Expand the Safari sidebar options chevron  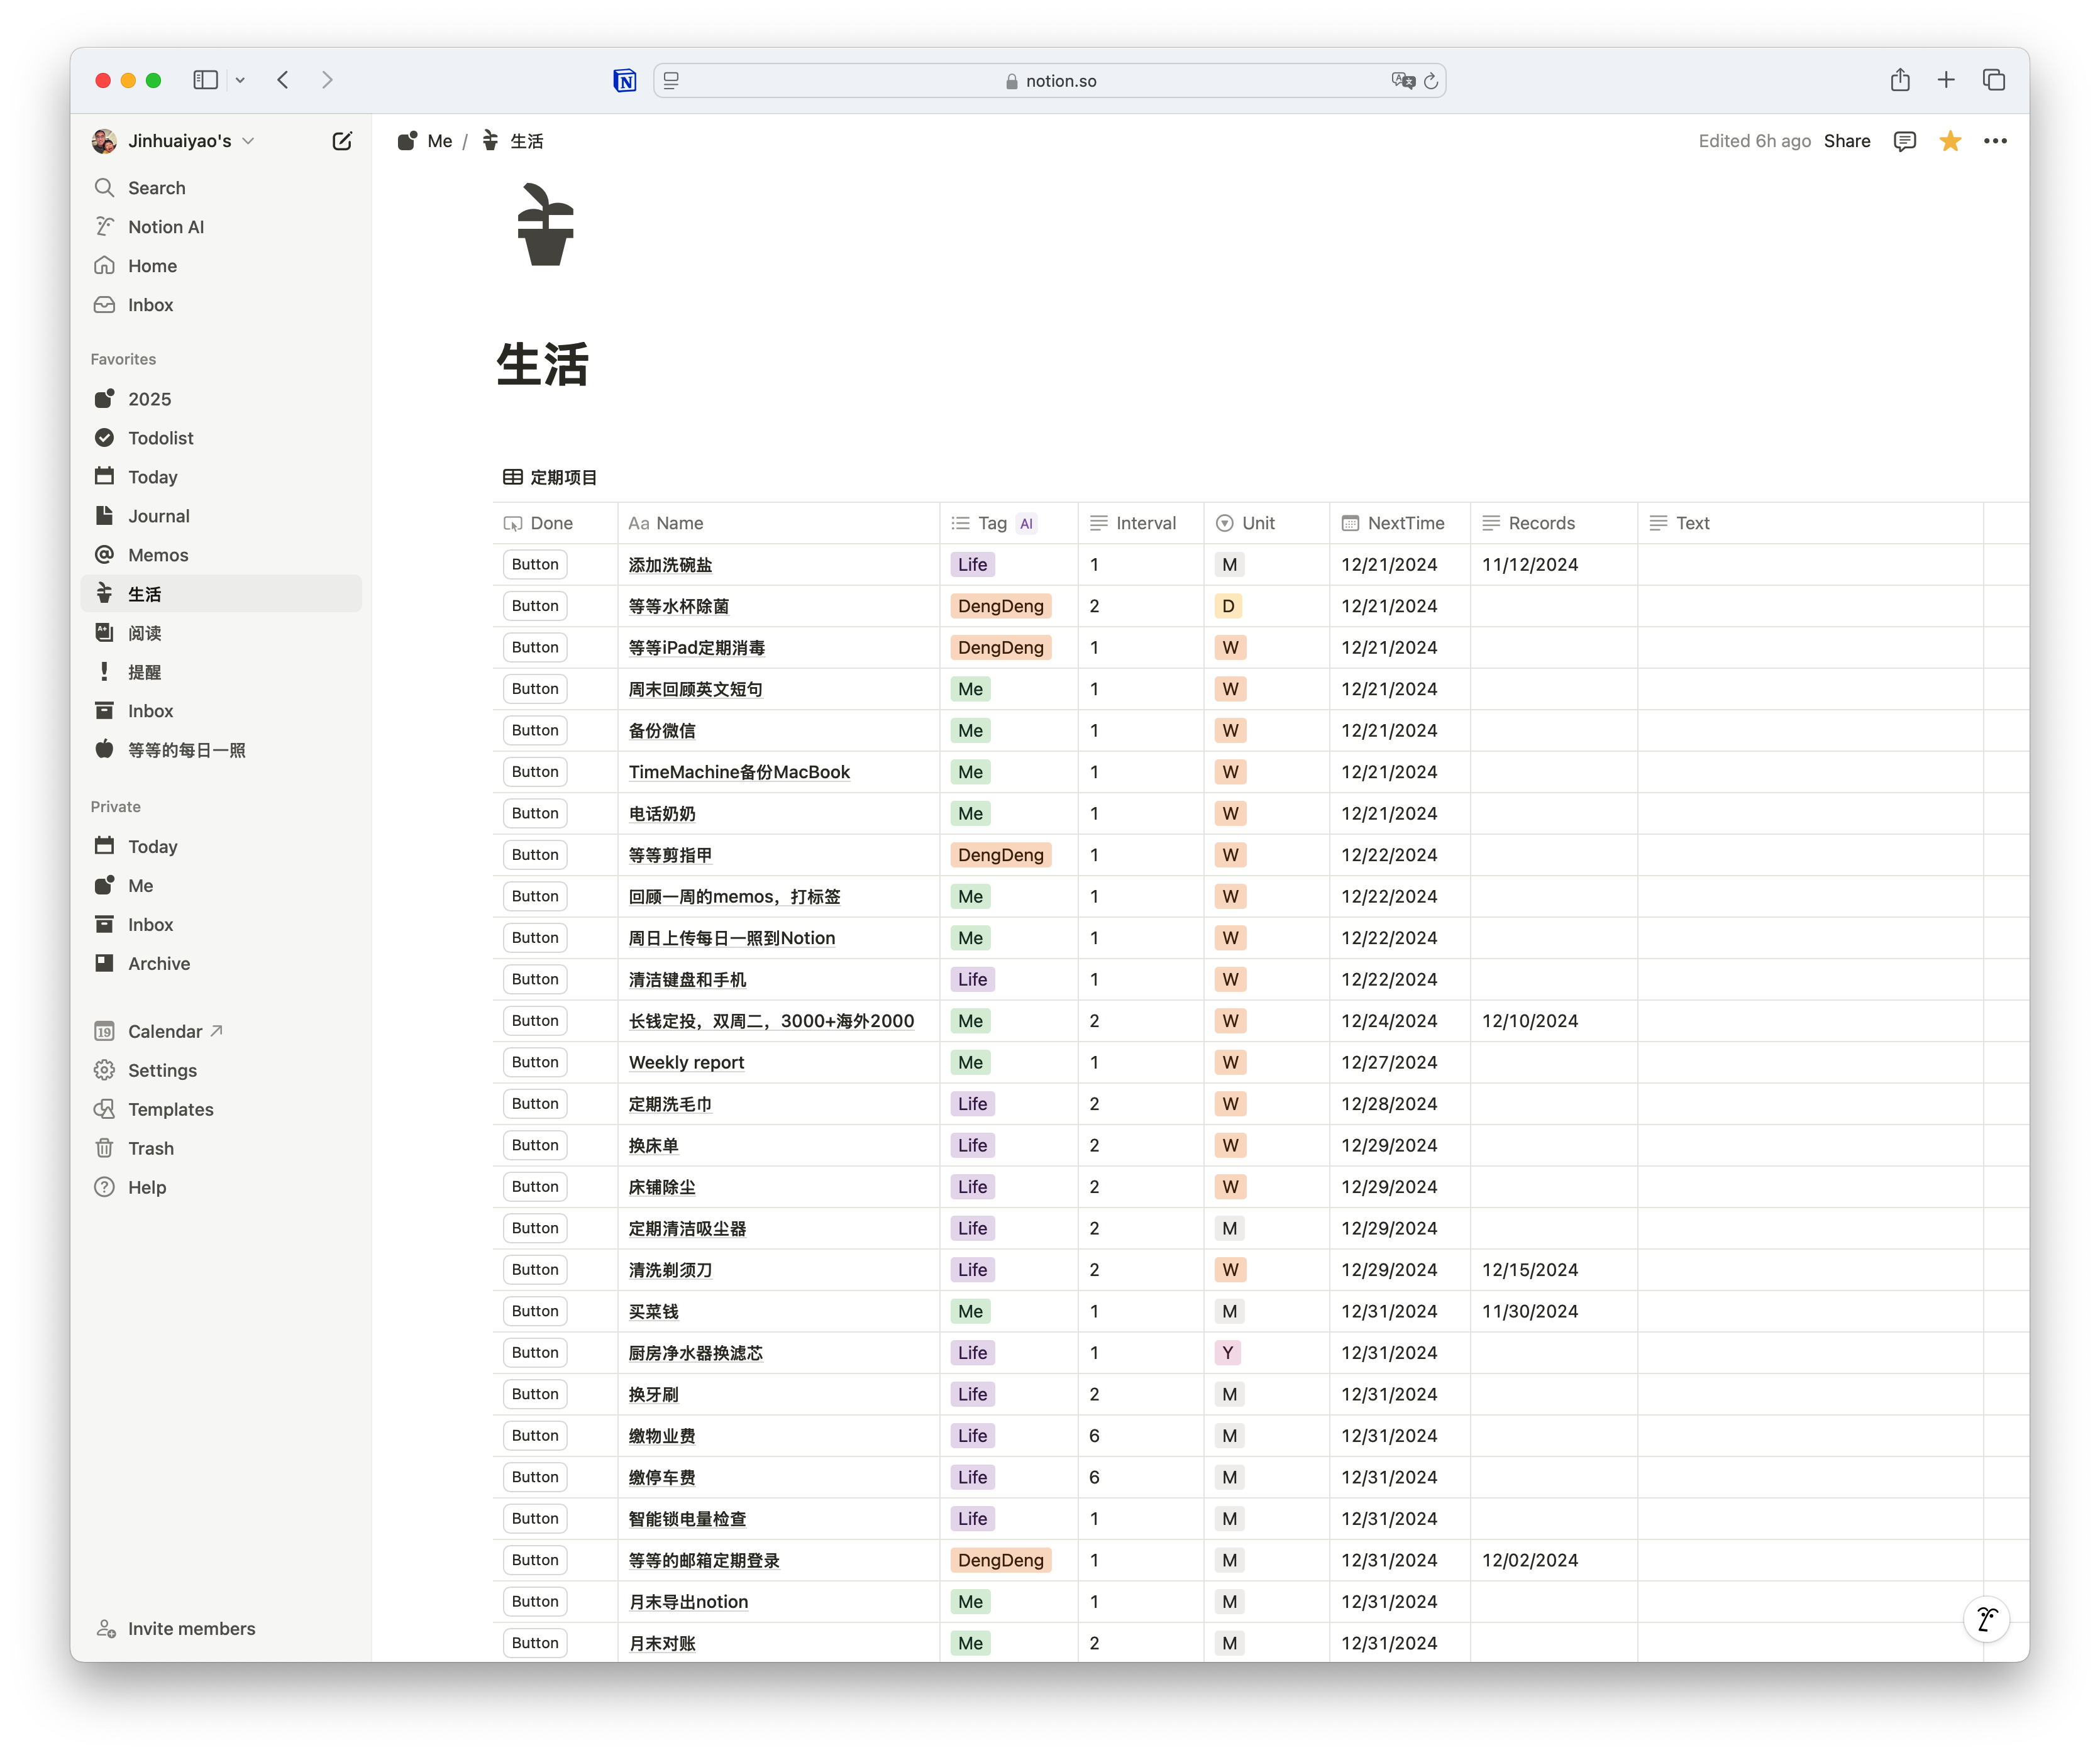point(240,80)
